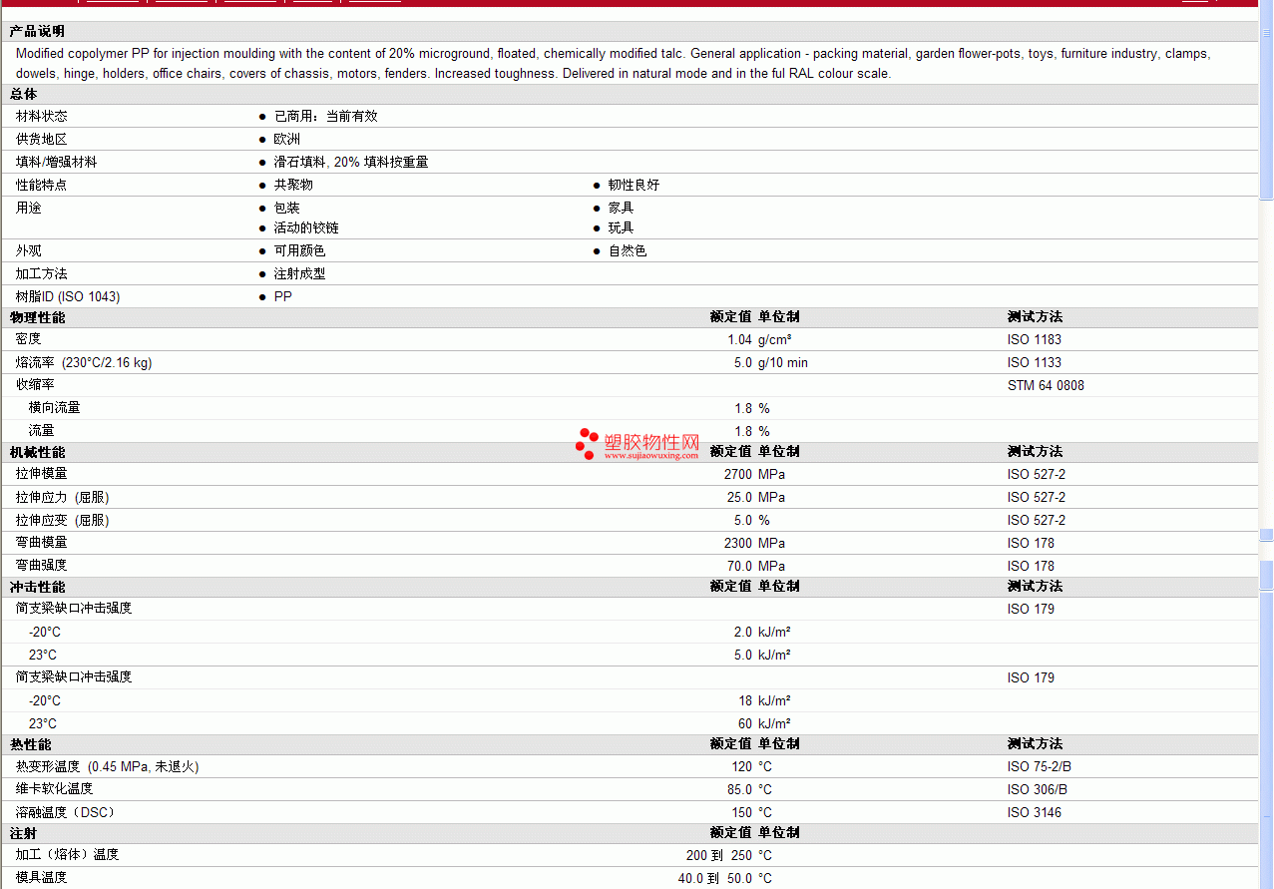Select the 收缩率 row label
1274x889 pixels.
(x=35, y=385)
